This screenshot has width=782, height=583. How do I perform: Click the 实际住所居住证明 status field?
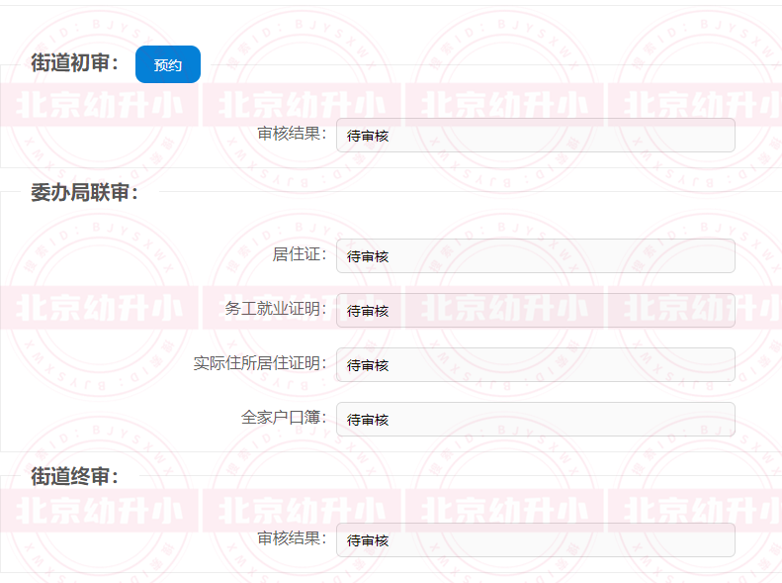pyautogui.click(x=535, y=365)
